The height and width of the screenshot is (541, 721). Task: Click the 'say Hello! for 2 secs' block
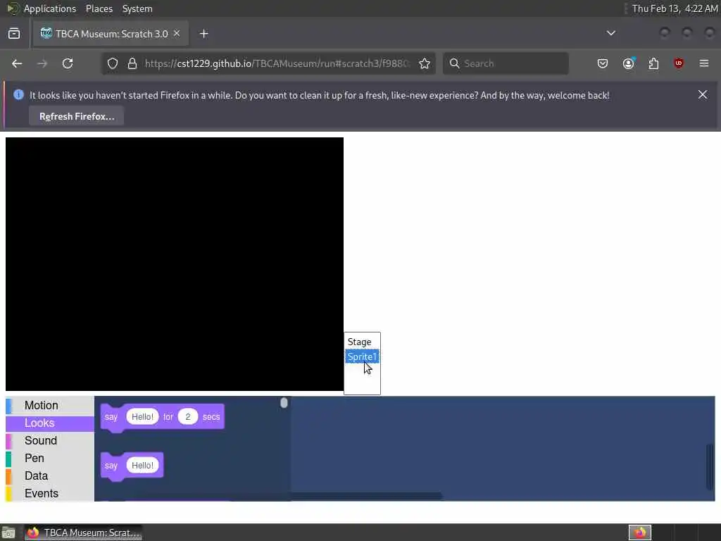pyautogui.click(x=111, y=417)
